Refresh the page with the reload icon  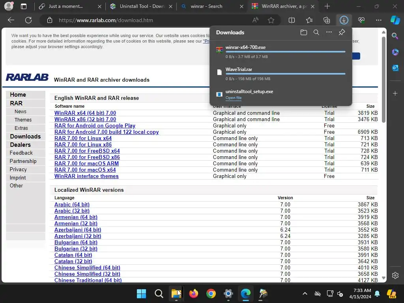(x=28, y=20)
